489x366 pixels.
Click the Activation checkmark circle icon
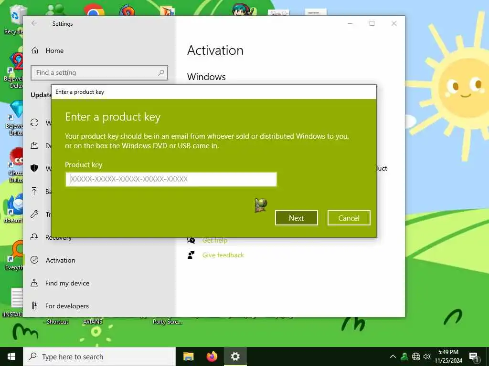34,260
